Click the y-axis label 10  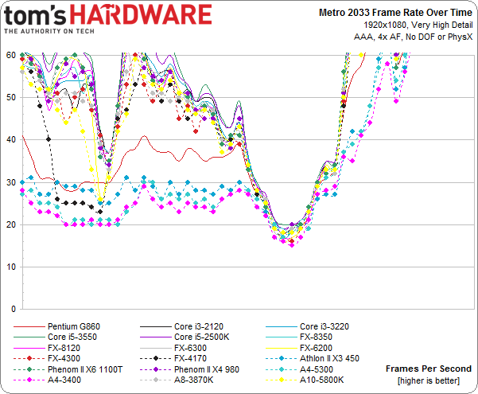pos(10,267)
